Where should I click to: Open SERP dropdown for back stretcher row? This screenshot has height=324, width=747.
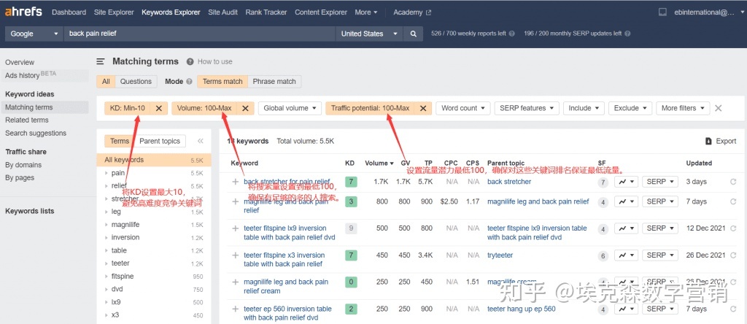click(659, 182)
